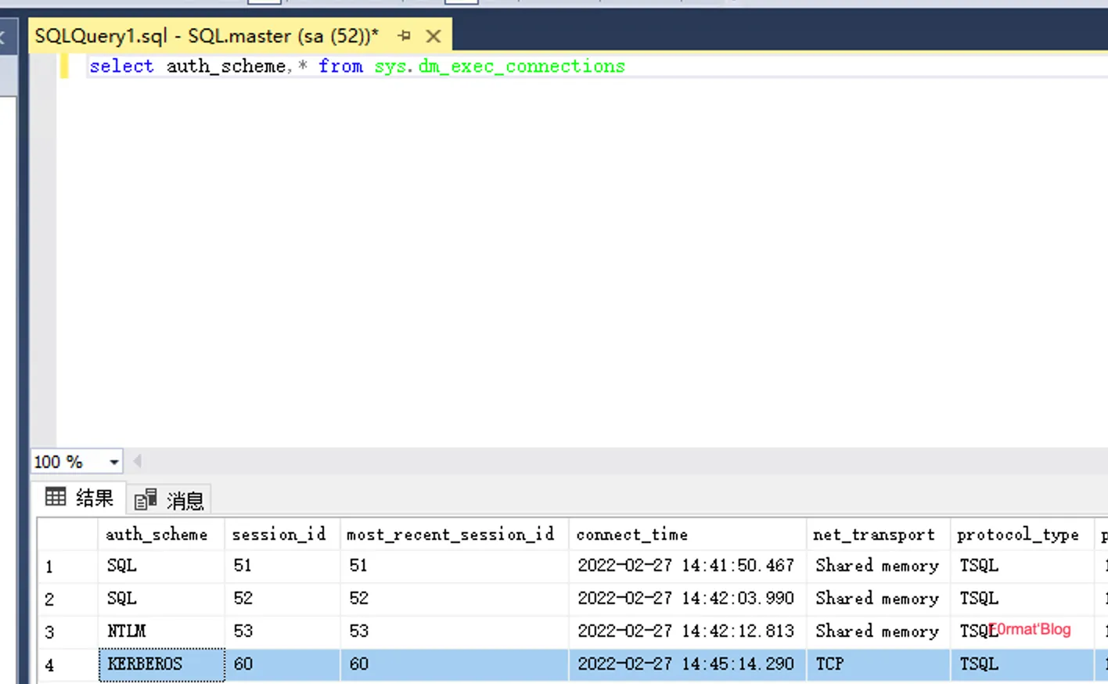This screenshot has width=1108, height=684.
Task: Click the 消息 messages tab icon
Action: pyautogui.click(x=145, y=499)
